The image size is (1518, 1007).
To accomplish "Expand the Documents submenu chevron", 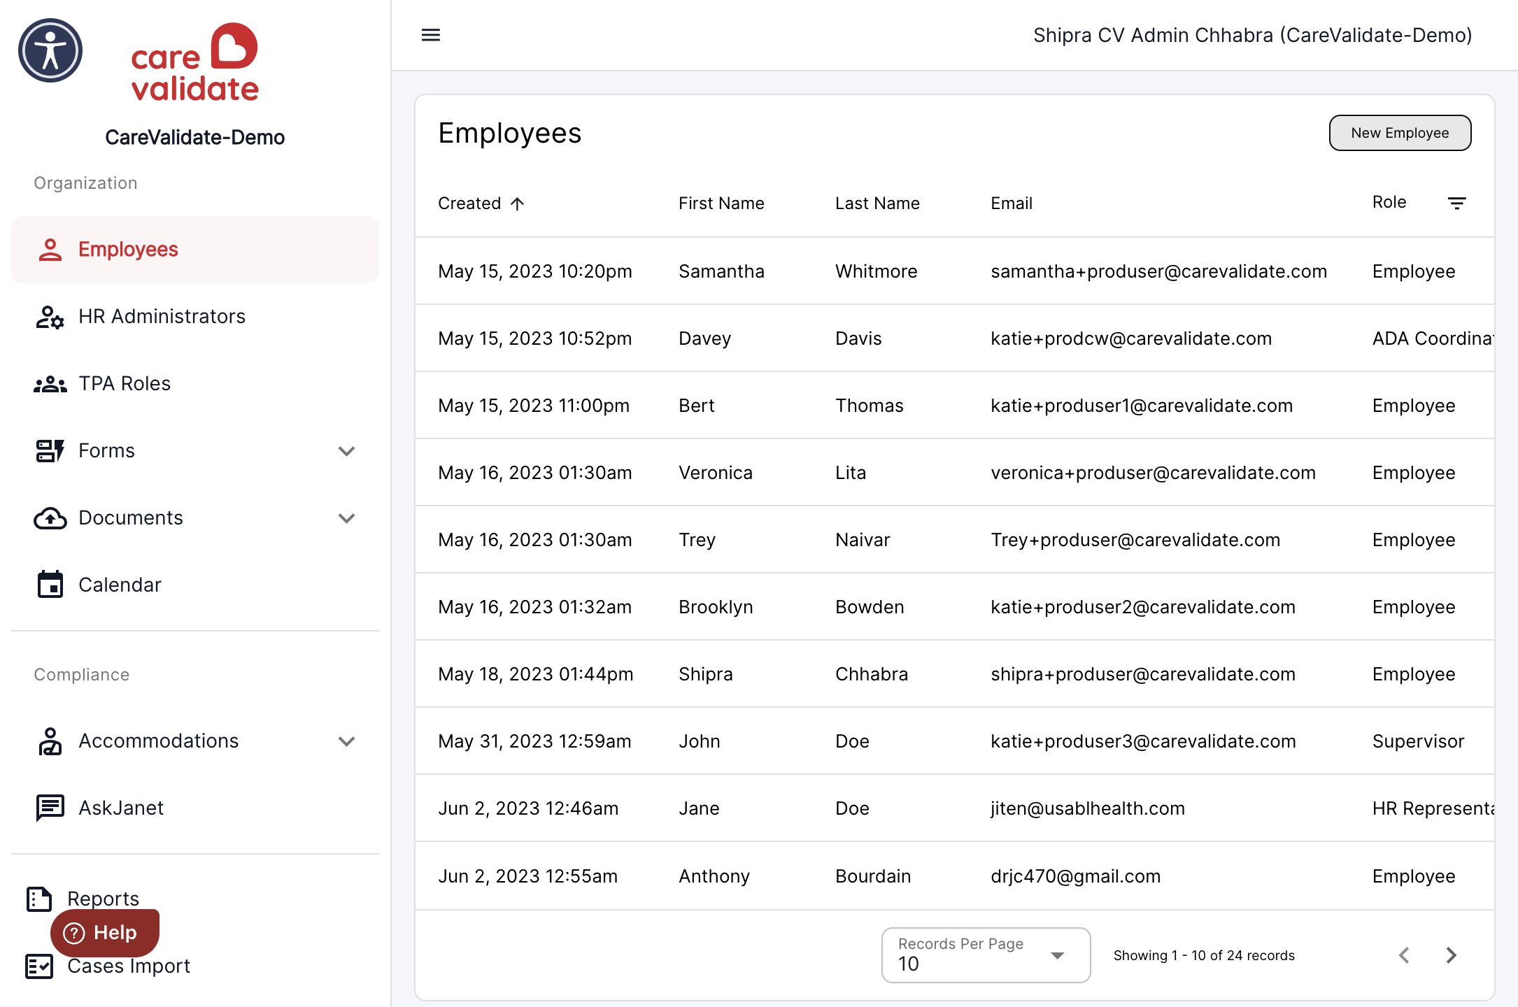I will coord(347,518).
